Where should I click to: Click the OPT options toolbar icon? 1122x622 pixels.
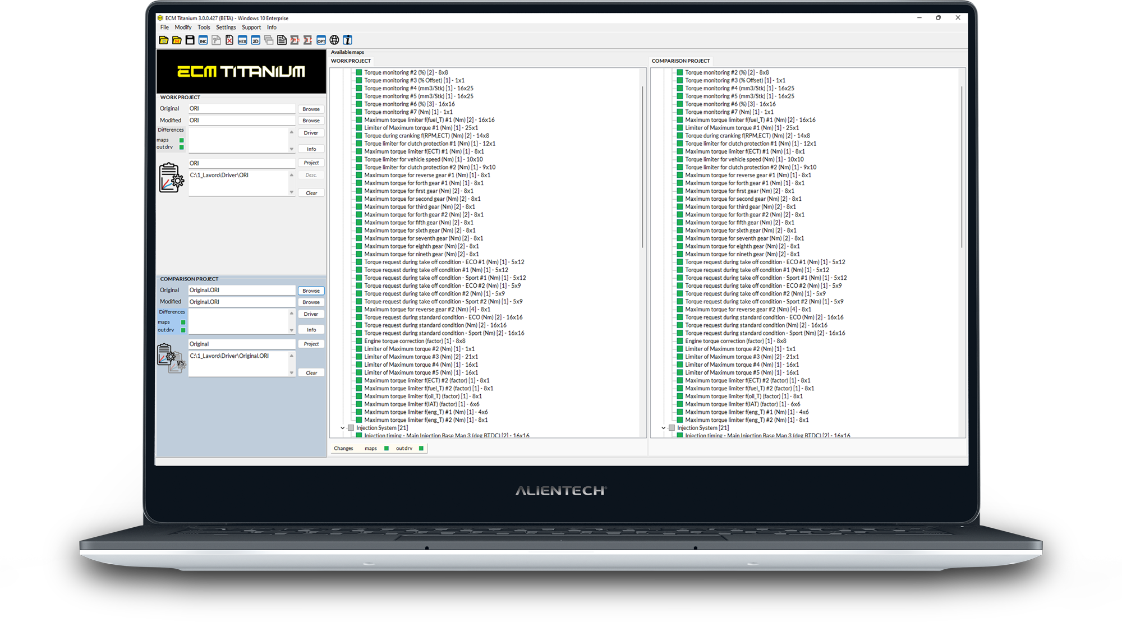click(321, 40)
